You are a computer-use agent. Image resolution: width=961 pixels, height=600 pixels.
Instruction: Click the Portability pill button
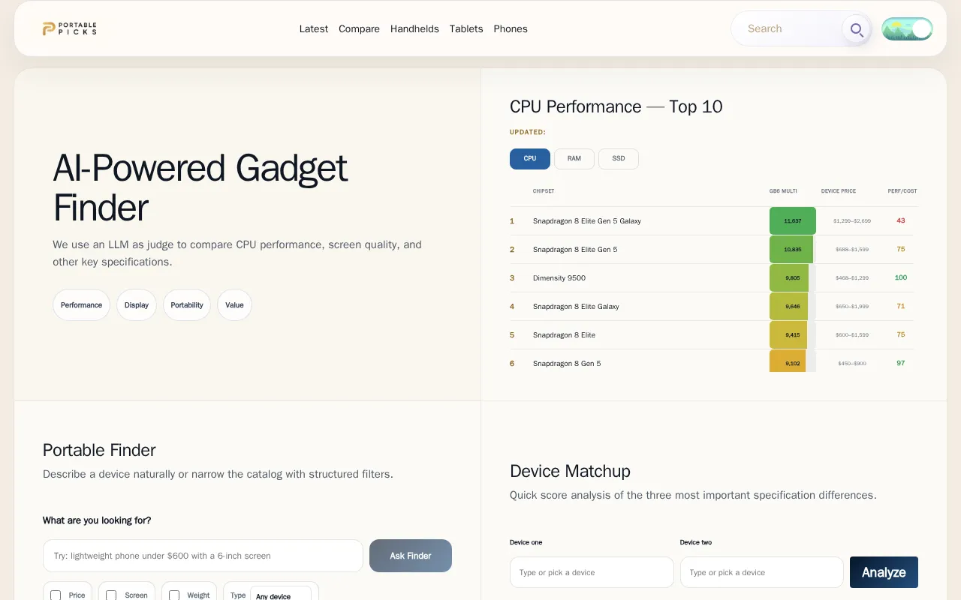187,305
